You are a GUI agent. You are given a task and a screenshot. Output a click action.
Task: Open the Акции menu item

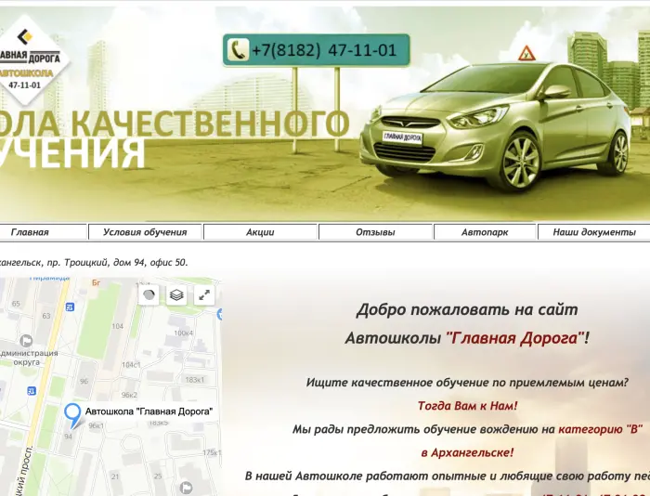pyautogui.click(x=260, y=232)
